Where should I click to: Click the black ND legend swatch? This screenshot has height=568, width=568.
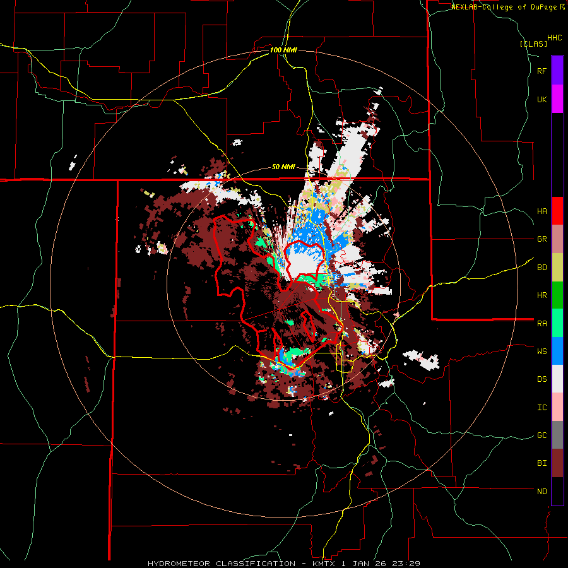click(x=557, y=491)
